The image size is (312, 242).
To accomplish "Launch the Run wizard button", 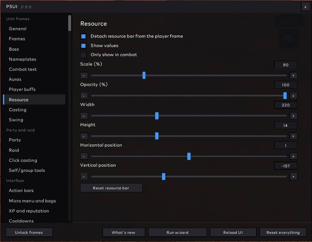I will pyautogui.click(x=177, y=232).
